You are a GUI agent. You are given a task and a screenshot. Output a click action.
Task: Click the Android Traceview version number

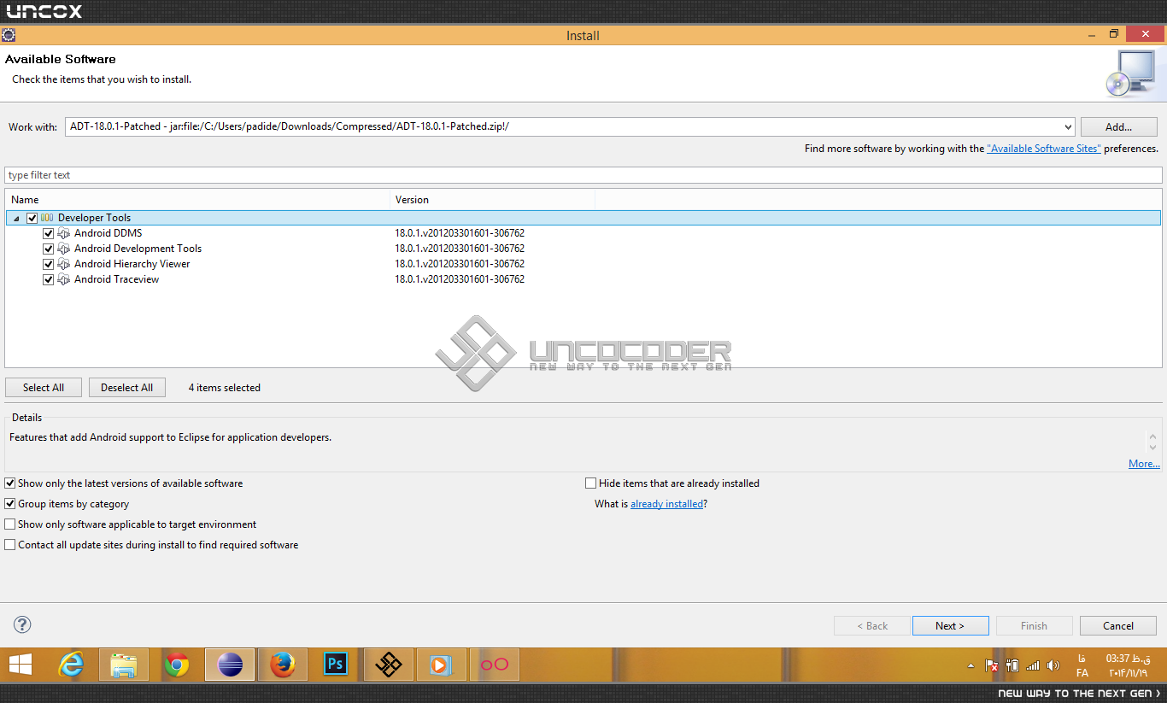[x=460, y=279]
